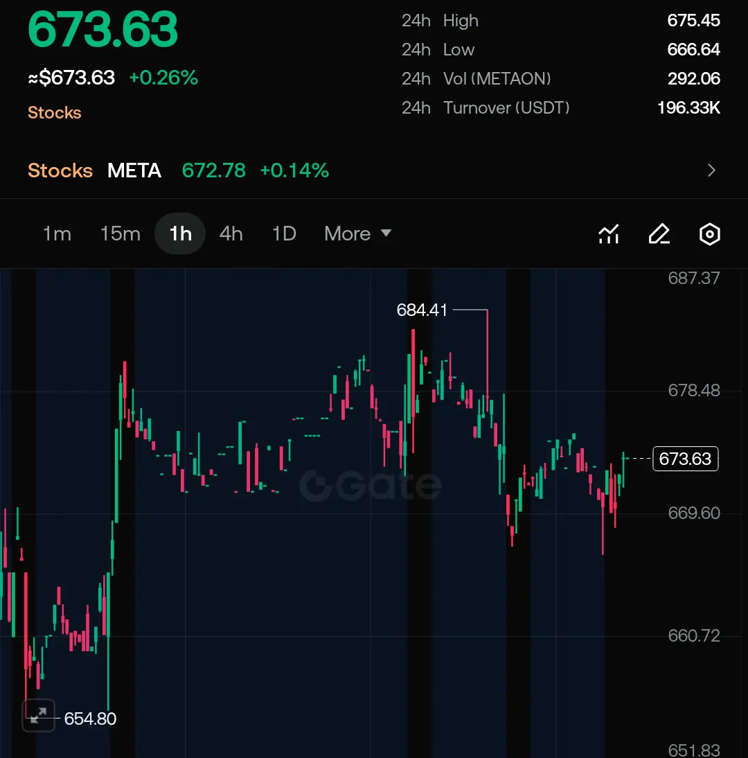Image resolution: width=748 pixels, height=758 pixels.
Task: Expand chart to fullscreen
Action: (x=38, y=715)
